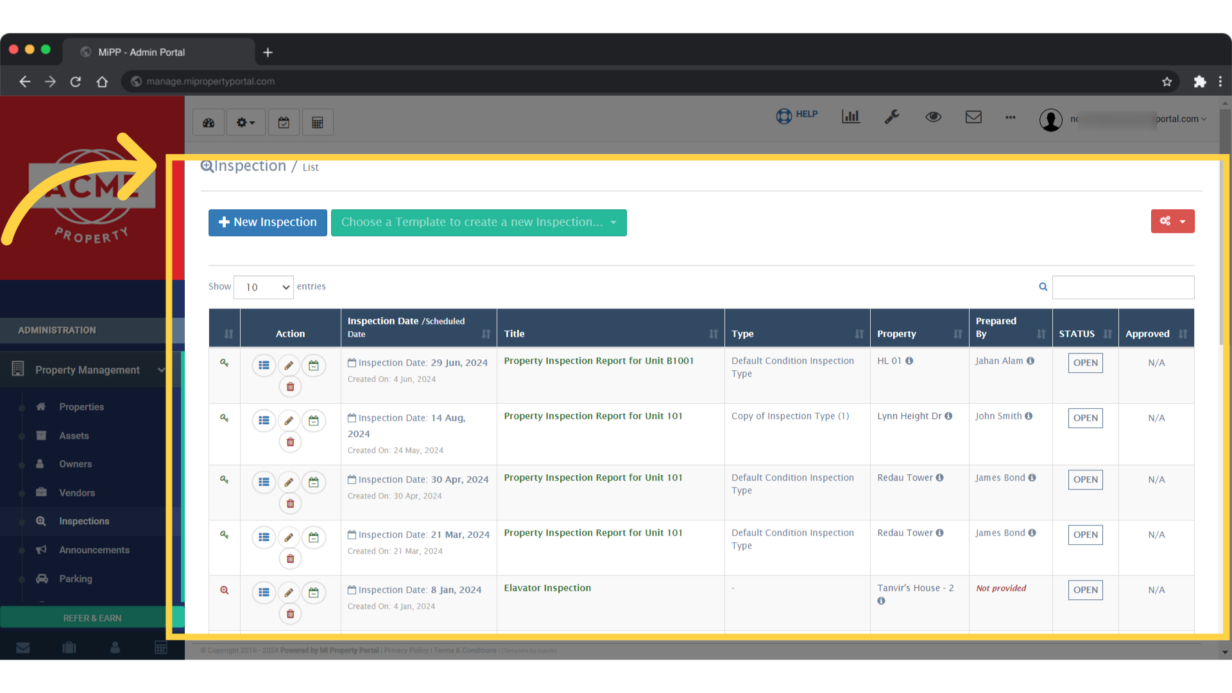Edit the Unit B1001 inspection with pencil icon
The height and width of the screenshot is (693, 1232).
coord(289,366)
